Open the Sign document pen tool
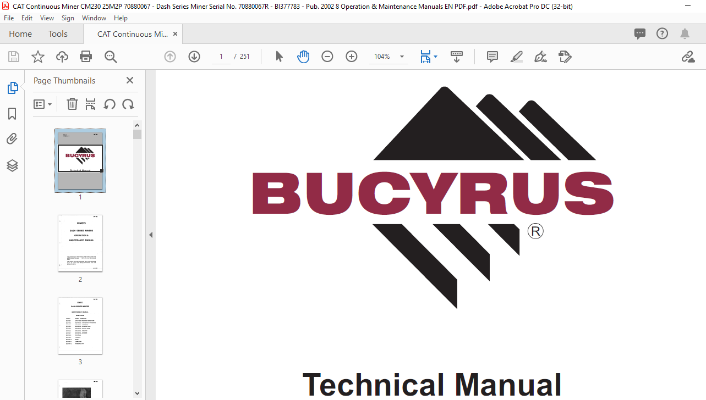Screen dimensions: 706x400 coord(540,57)
